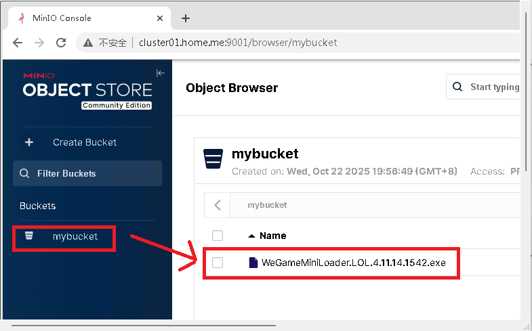Screen dimensions: 532x331
Task: Tick the checkbox for WeGameMiniLoader.LOL.4.11.14.1542.exe
Action: pos(218,262)
